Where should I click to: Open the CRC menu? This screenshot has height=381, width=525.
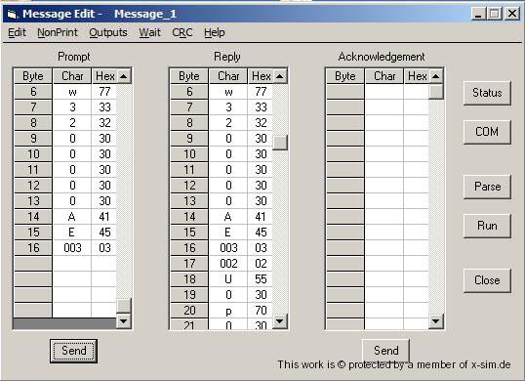(x=182, y=32)
